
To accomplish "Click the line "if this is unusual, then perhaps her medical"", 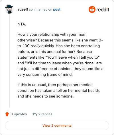I will [56, 85].
